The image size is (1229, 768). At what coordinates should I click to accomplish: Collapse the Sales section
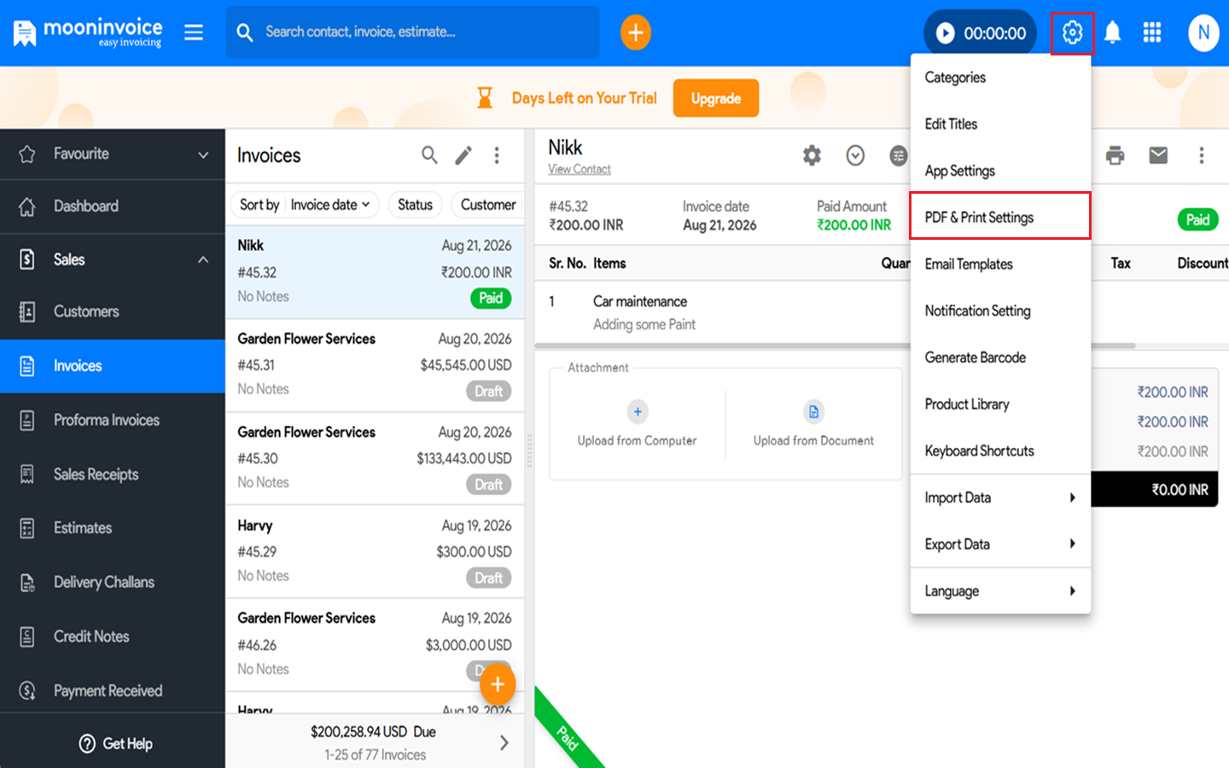pyautogui.click(x=113, y=259)
